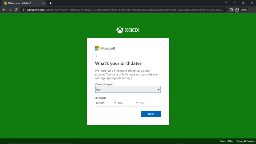Expand the Day dropdown
The height and width of the screenshot is (144, 256).
128,103
